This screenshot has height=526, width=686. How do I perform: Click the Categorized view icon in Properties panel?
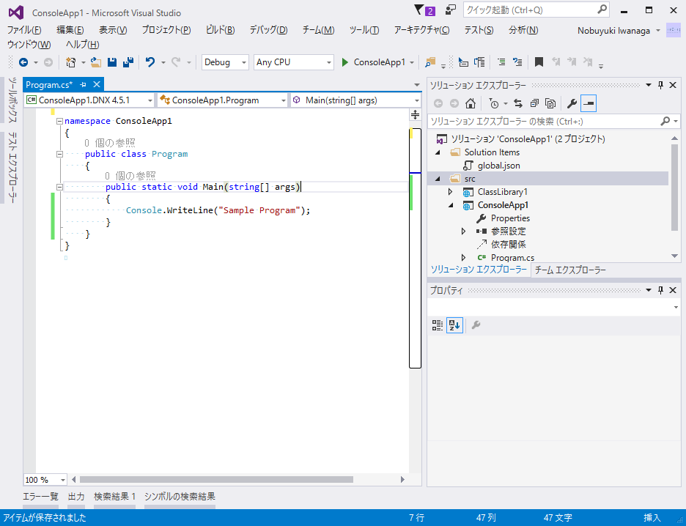coord(438,325)
